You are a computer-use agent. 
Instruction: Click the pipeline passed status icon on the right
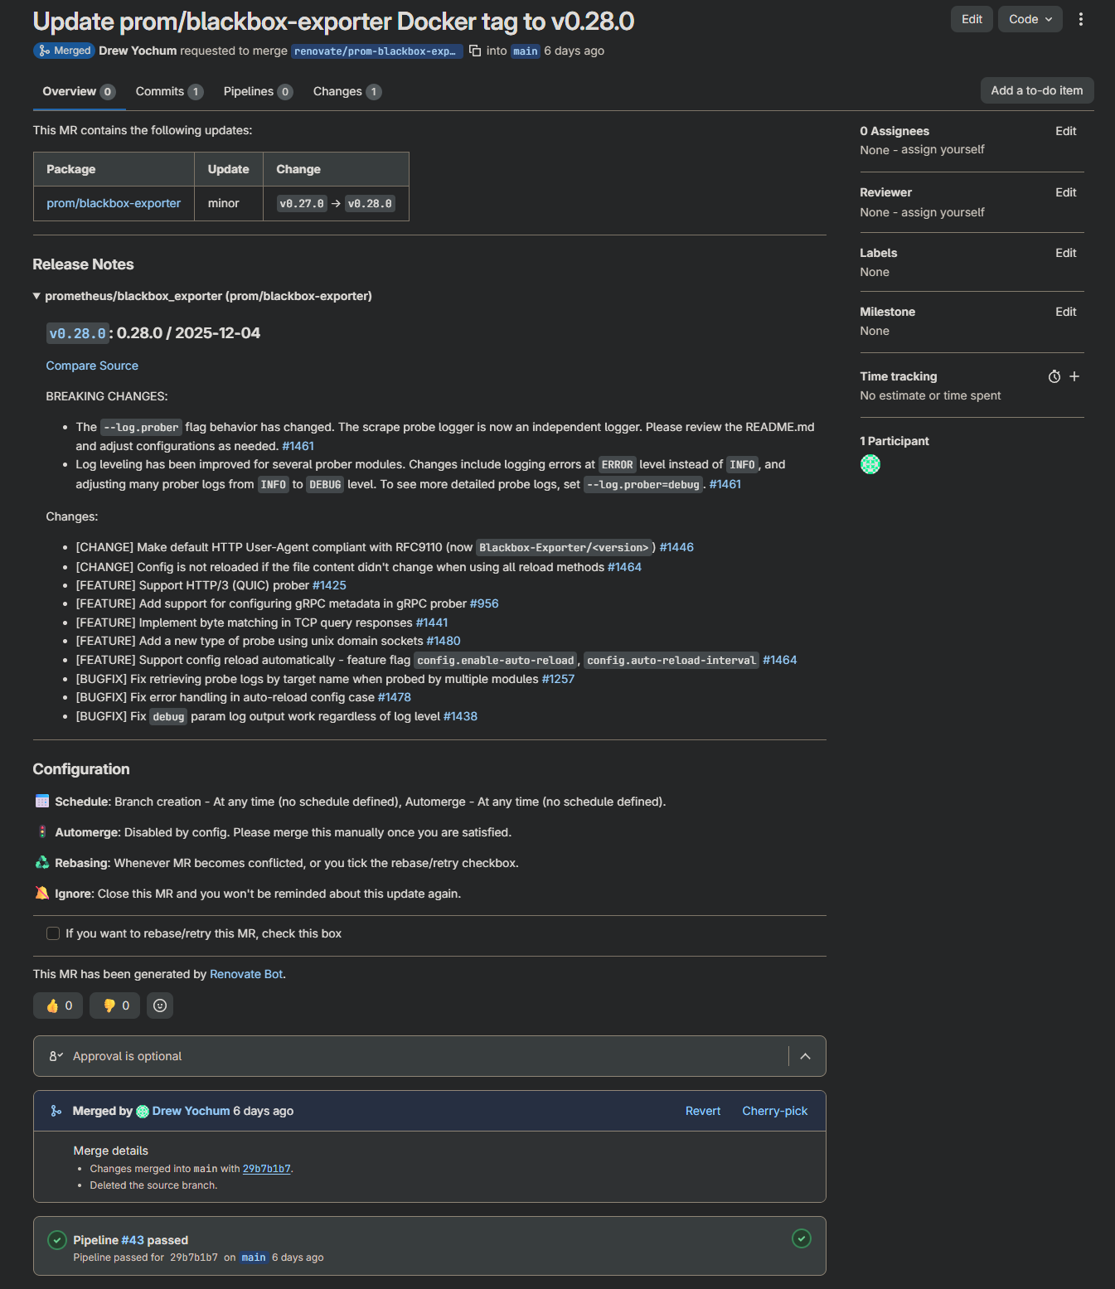(801, 1238)
